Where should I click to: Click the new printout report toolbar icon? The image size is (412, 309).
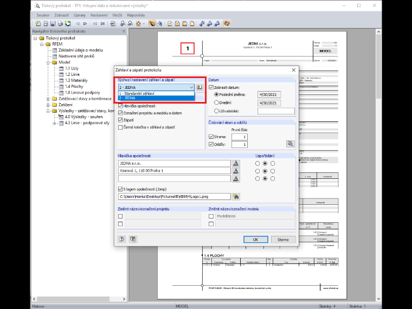[38, 24]
